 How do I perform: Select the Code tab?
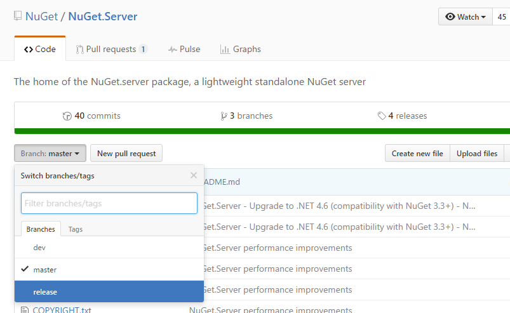point(39,49)
